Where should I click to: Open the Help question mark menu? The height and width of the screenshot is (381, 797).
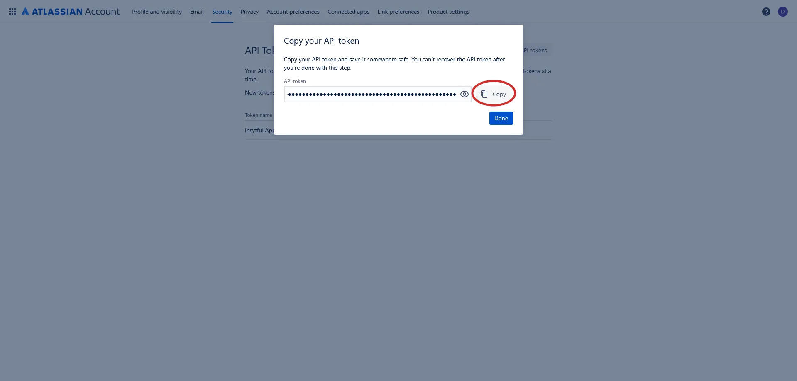[x=766, y=12]
